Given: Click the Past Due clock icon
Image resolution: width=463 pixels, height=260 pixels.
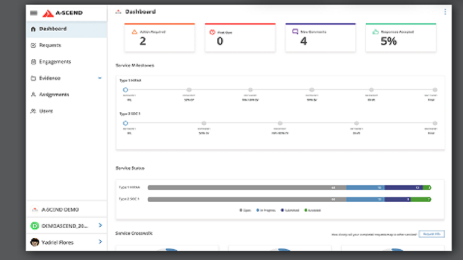Looking at the screenshot, I should click(x=212, y=32).
